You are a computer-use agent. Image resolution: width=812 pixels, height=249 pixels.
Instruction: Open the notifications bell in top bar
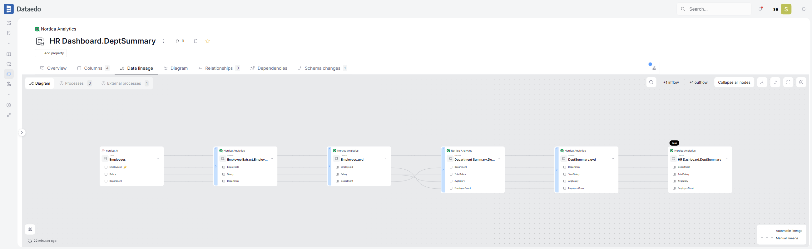(x=760, y=9)
